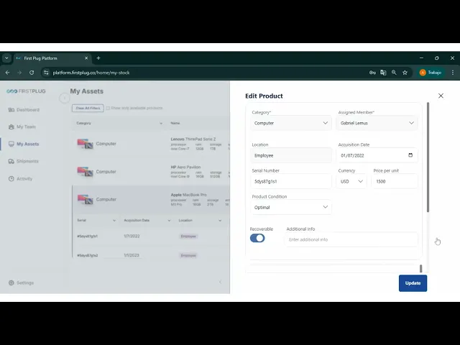Viewport: 460px width, 345px height.
Task: Open the Acquisition Date calendar picker icon
Action: tap(410, 155)
